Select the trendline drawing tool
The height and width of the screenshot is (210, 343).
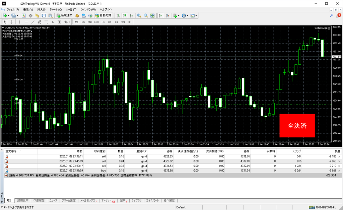33,22
